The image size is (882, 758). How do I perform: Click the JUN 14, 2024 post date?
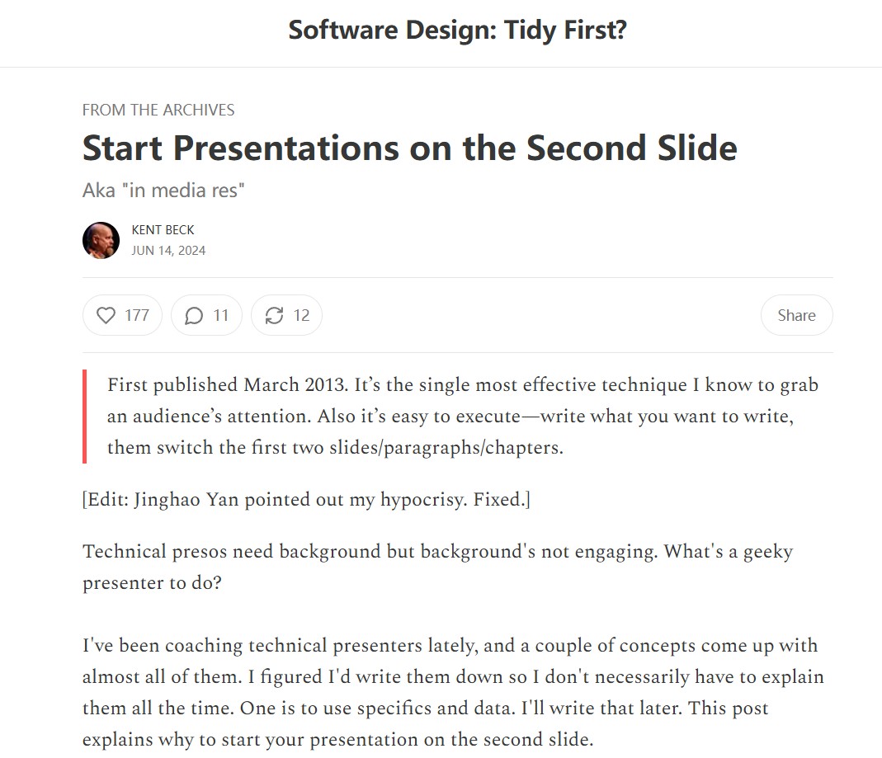169,251
